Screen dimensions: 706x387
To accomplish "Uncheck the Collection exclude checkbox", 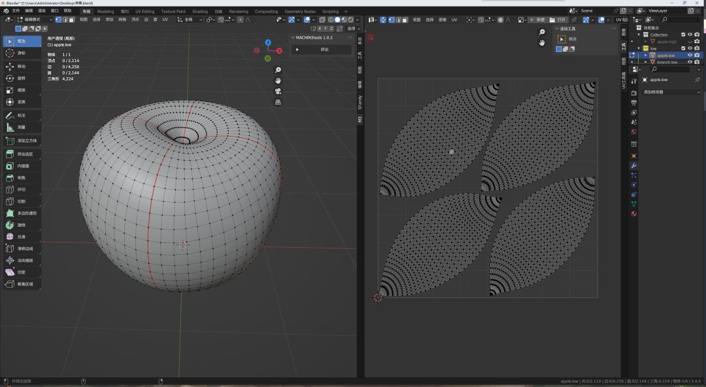I will click(x=683, y=35).
